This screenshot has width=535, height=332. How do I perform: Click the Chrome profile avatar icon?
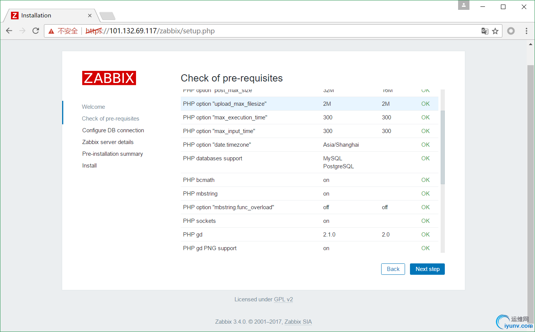pyautogui.click(x=464, y=5)
